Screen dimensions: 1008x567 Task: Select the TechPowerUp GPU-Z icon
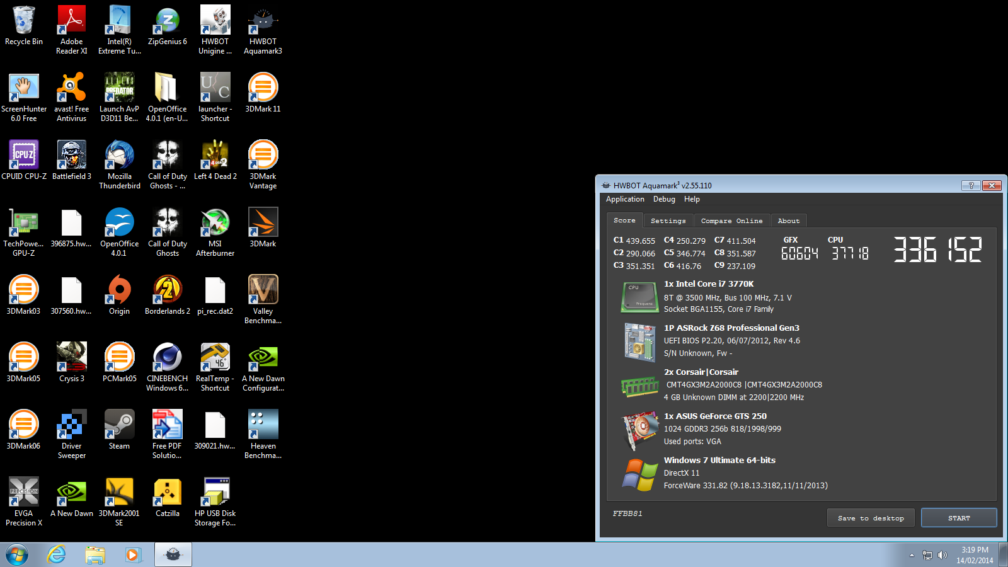[x=23, y=232]
